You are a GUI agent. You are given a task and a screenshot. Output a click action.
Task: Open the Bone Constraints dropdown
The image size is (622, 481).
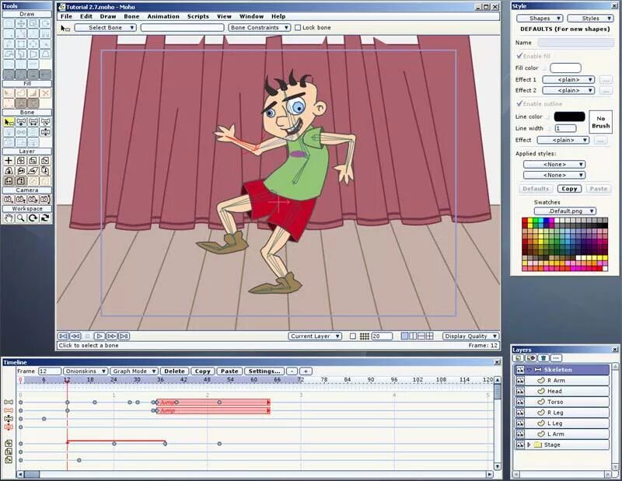(260, 28)
